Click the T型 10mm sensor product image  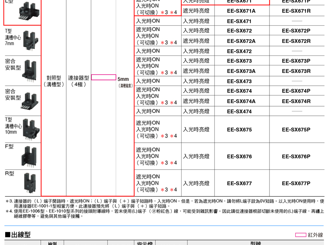pyautogui.click(x=31, y=130)
